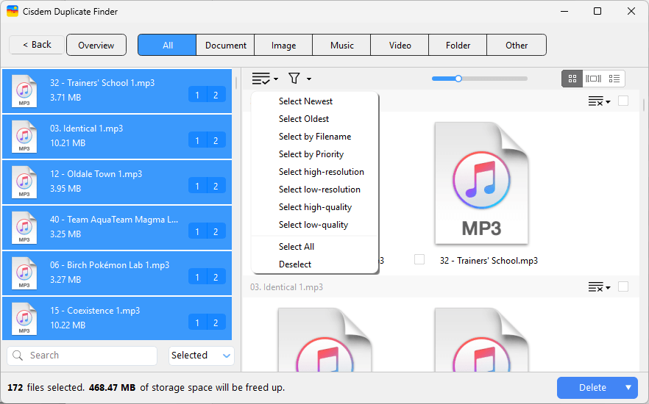The image size is (649, 404).
Task: Switch to the Folder tab
Action: [458, 45]
